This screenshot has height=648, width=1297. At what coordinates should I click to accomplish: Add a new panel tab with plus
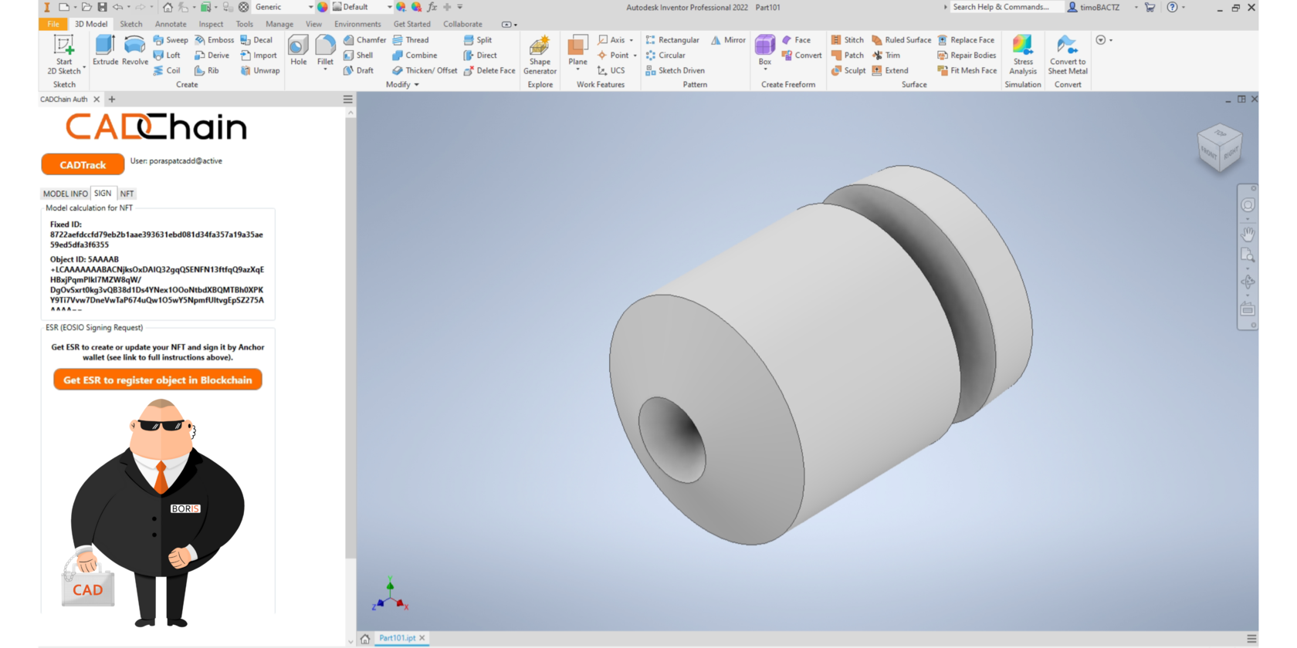pyautogui.click(x=112, y=99)
